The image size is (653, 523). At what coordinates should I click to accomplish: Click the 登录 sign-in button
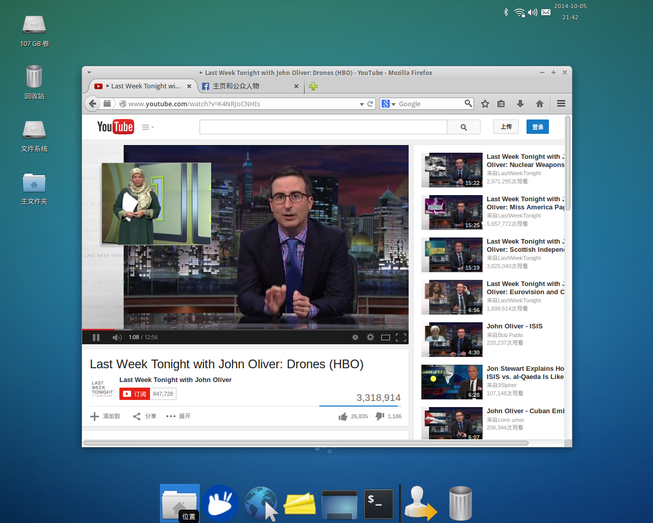coord(538,127)
